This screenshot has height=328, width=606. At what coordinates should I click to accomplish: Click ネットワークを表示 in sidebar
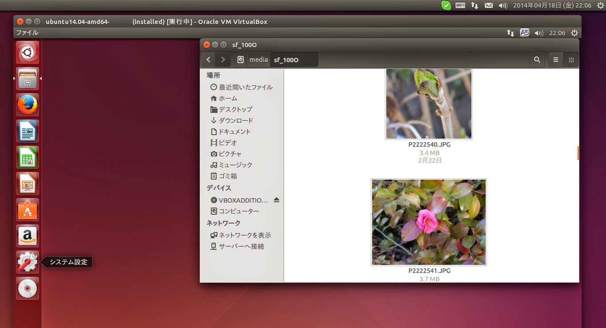[x=242, y=235]
